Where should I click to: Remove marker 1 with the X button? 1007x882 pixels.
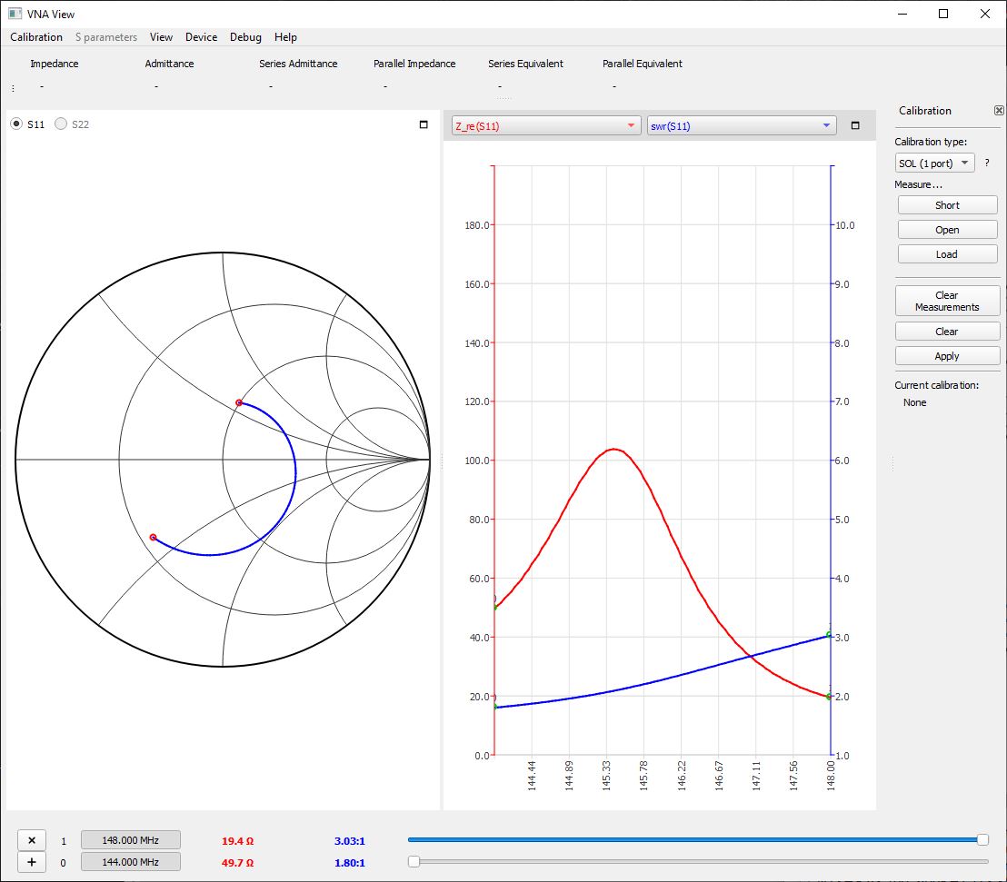pyautogui.click(x=32, y=839)
